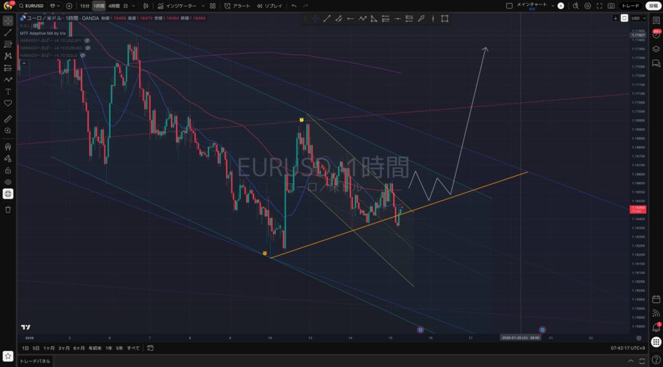This screenshot has width=663, height=367.
Task: Open the indicator templates grid icon
Action: click(212, 6)
